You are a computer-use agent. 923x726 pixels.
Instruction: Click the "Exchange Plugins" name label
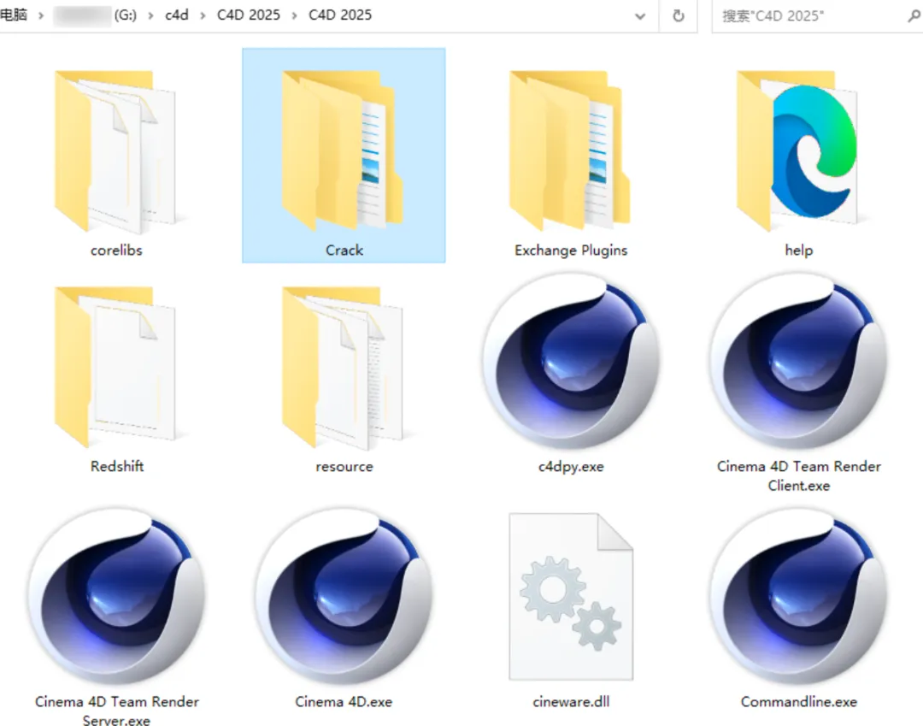[571, 251]
